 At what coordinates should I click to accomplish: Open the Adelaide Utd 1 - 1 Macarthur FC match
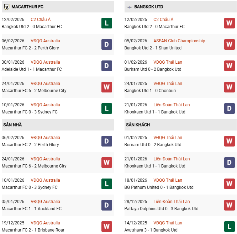(32, 69)
